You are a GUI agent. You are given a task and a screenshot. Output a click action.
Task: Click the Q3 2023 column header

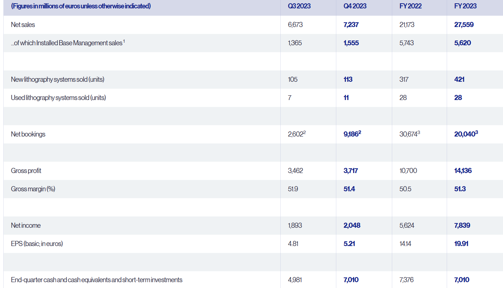click(x=299, y=6)
